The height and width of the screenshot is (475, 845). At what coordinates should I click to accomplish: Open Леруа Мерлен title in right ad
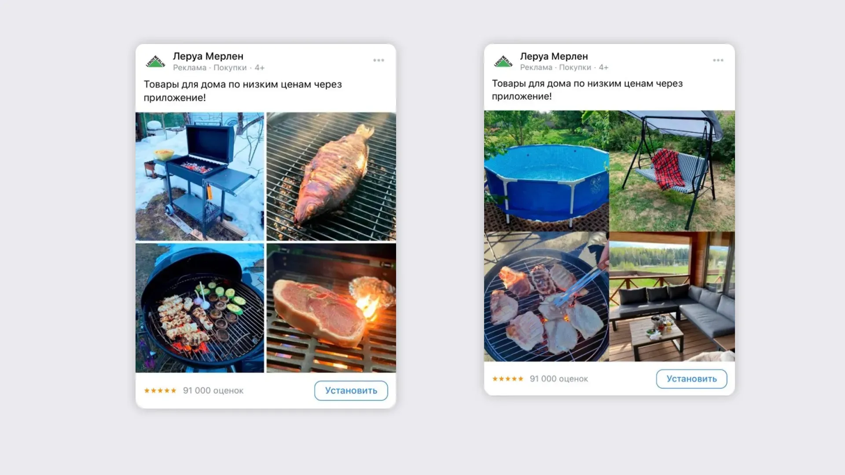554,56
